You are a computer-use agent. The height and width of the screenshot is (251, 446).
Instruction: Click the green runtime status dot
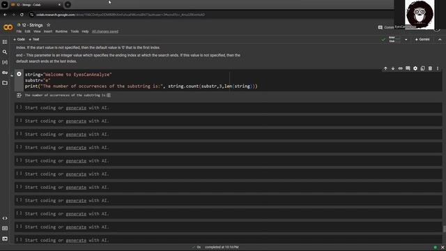435,248
